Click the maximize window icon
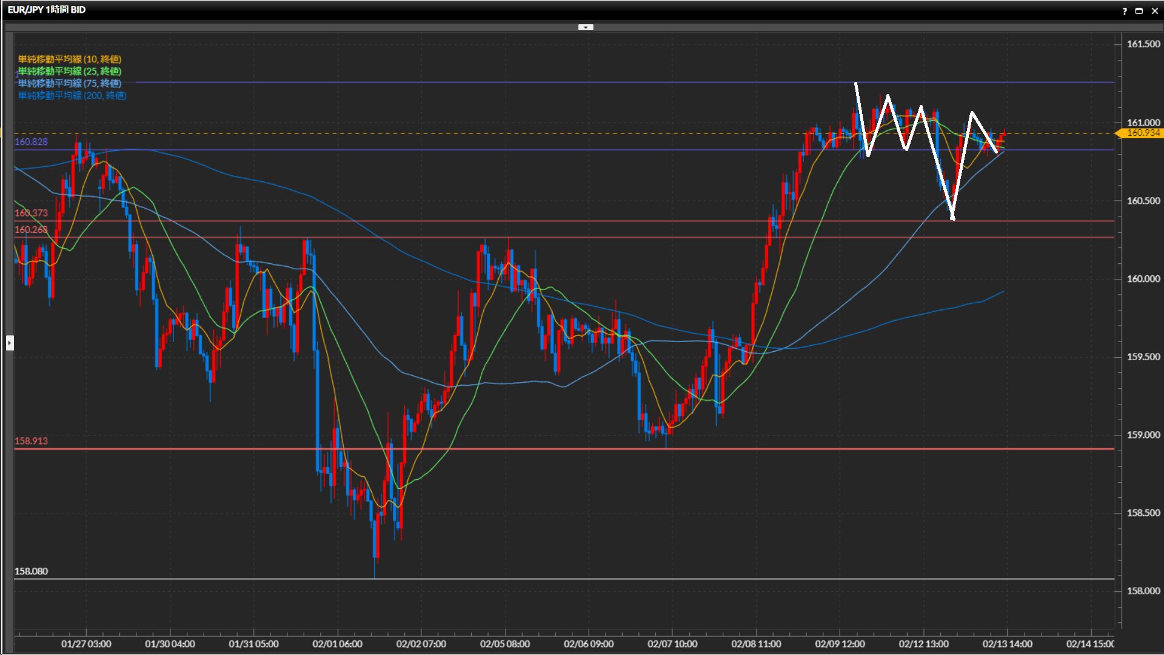The image size is (1164, 655). click(x=1139, y=11)
